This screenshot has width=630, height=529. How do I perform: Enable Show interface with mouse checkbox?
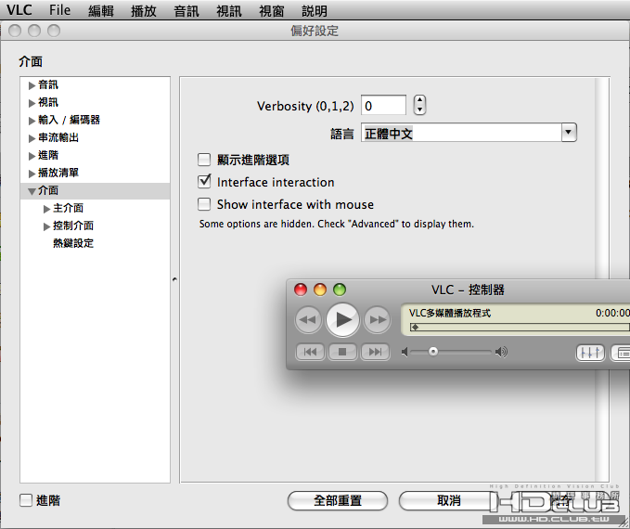click(204, 204)
